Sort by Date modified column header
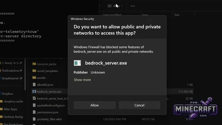Image resolution: width=222 pixels, height=125 pixels. tap(112, 15)
